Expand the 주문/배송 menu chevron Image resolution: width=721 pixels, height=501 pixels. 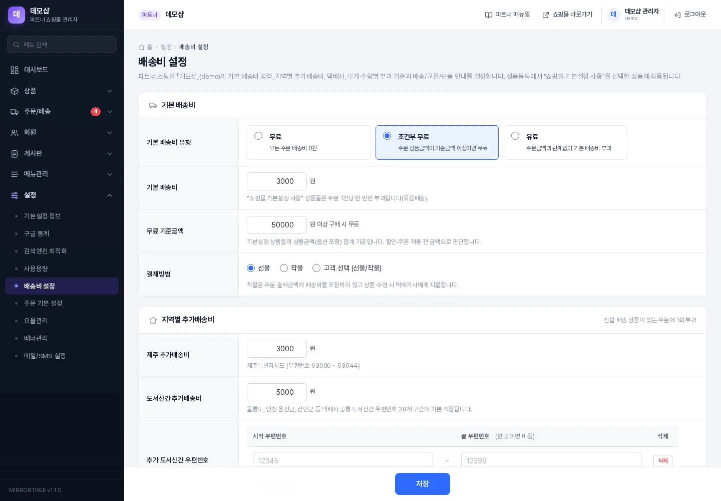[110, 111]
